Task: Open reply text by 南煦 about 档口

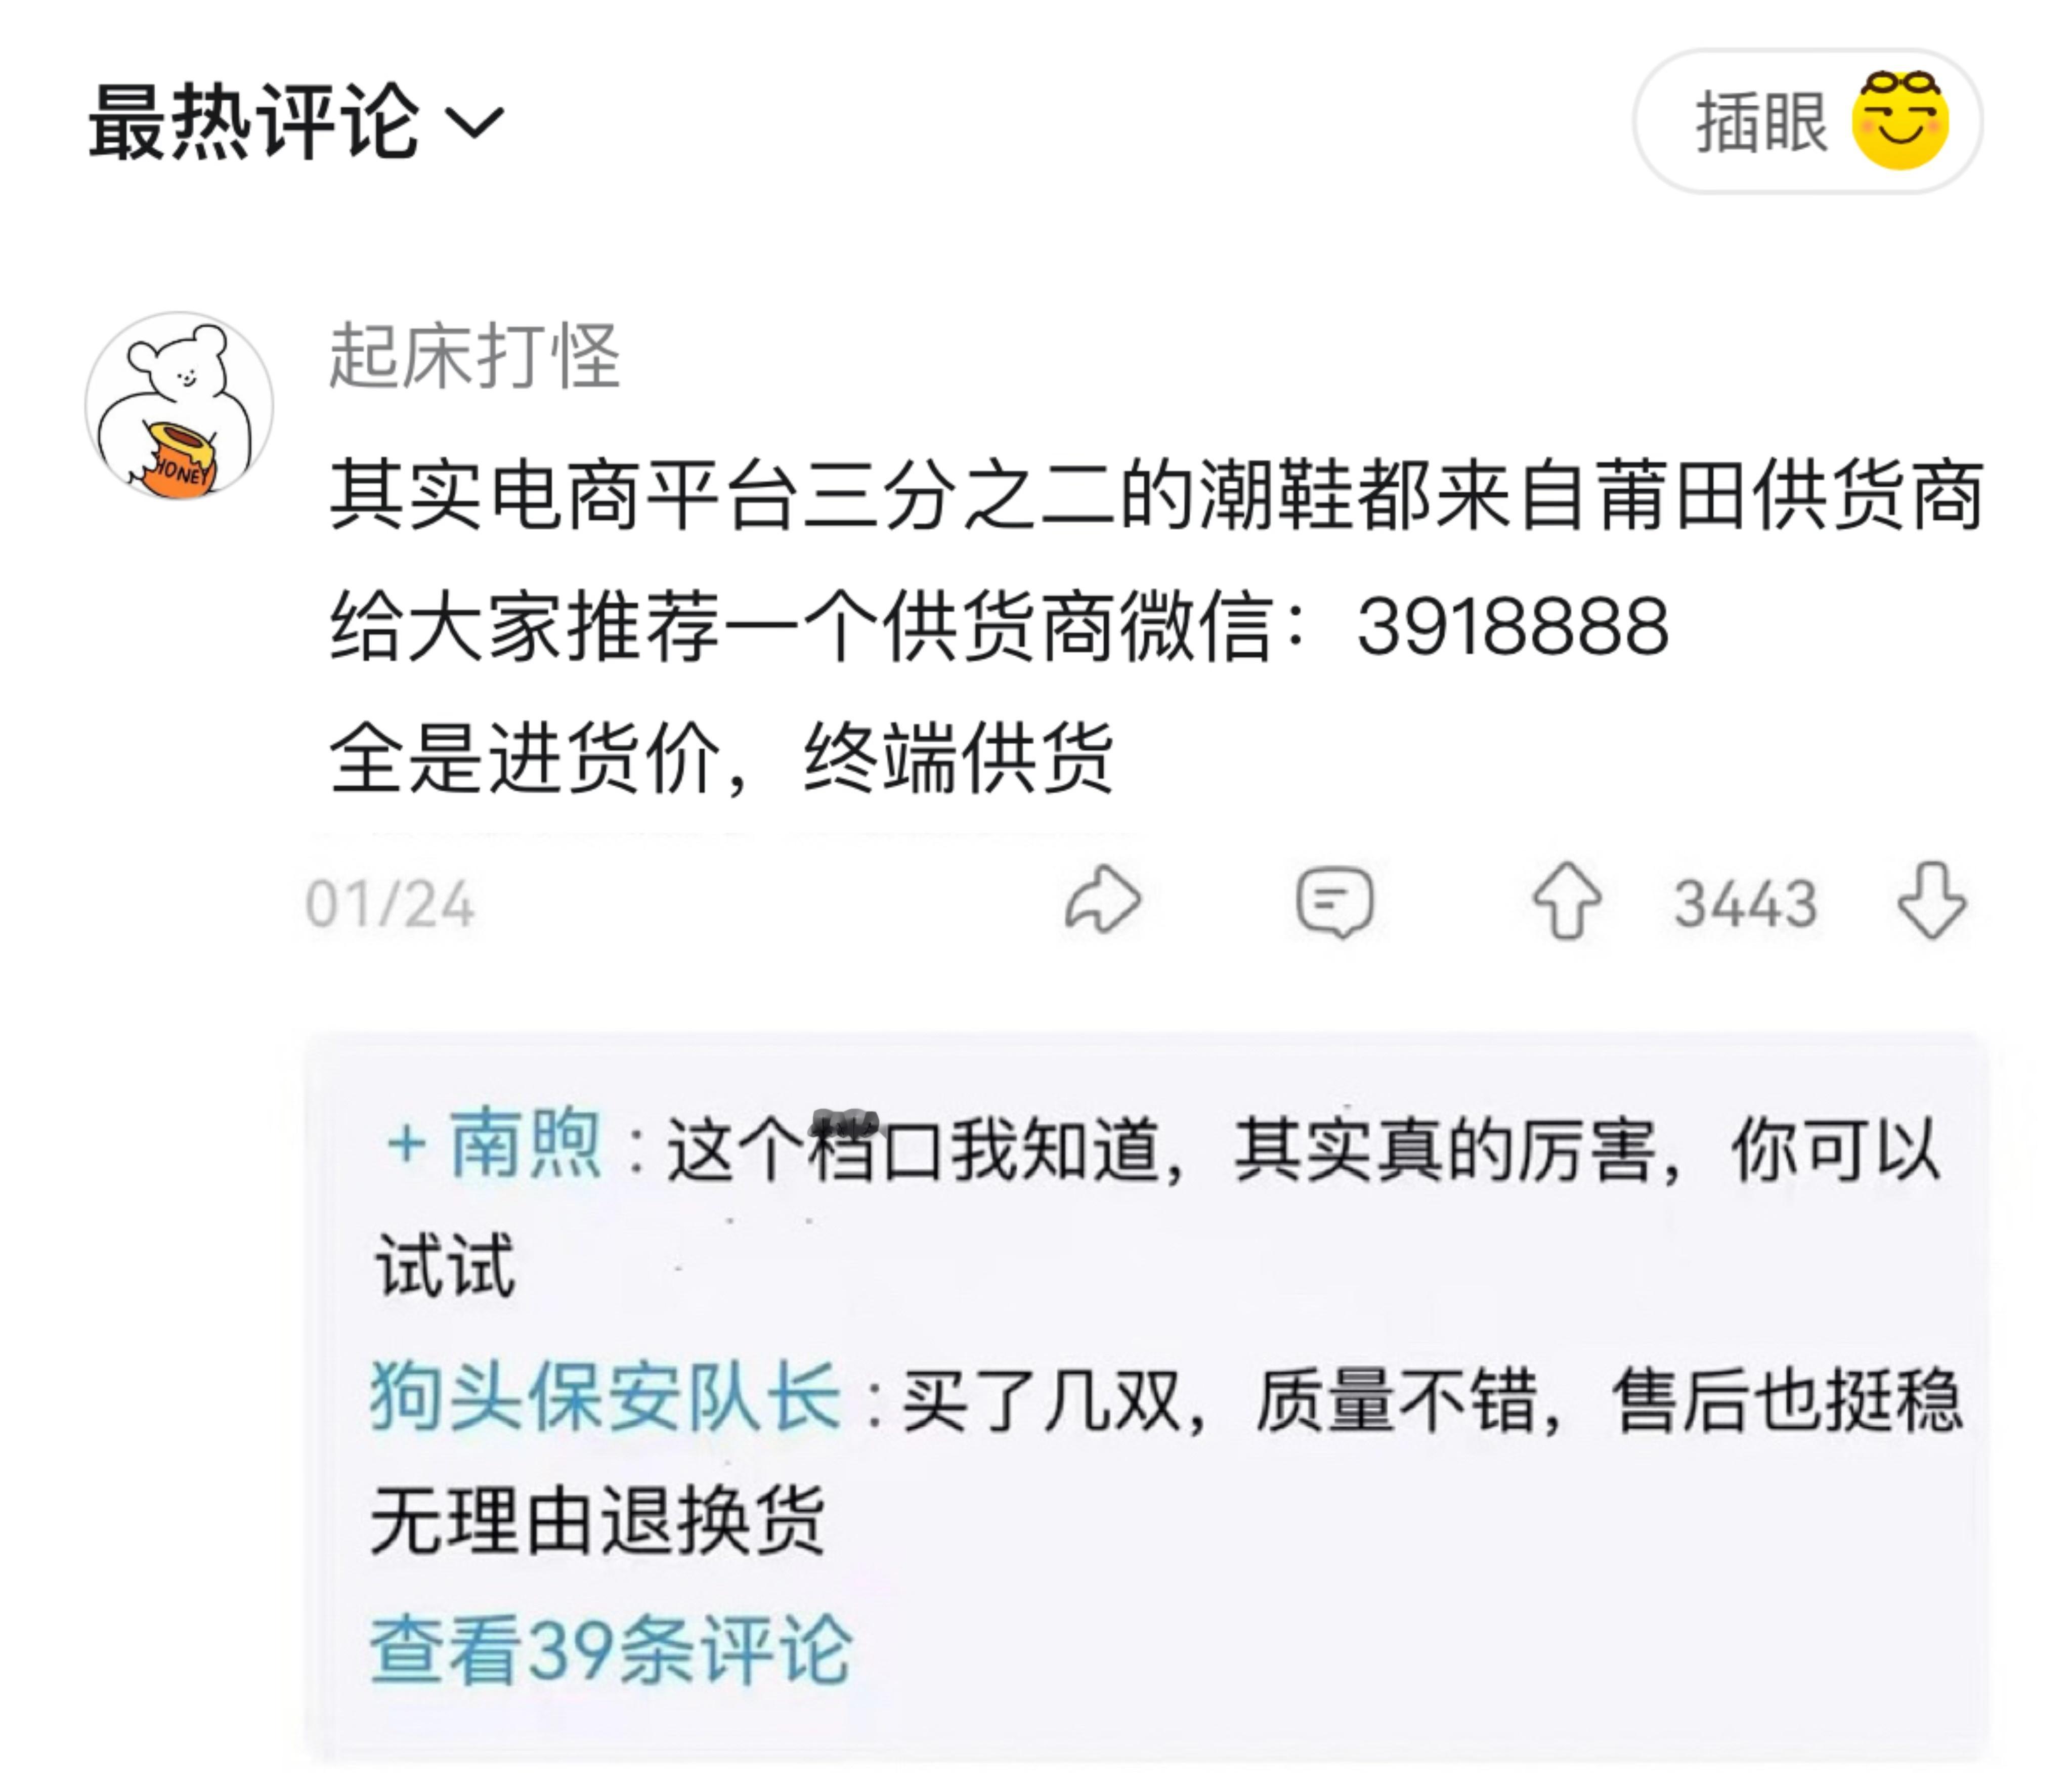Action: (1157, 1205)
